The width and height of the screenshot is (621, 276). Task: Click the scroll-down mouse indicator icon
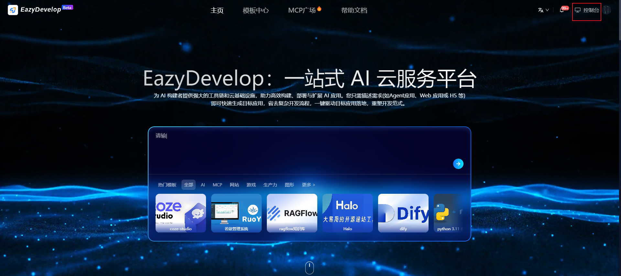310,268
